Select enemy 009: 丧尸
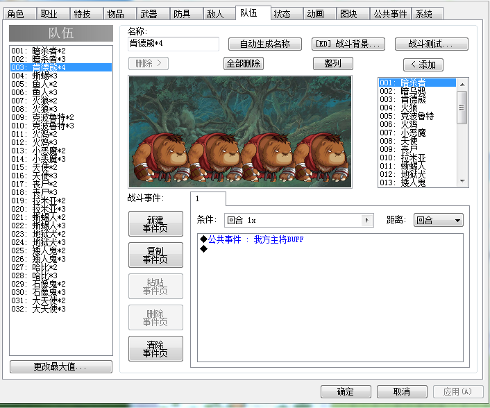This screenshot has width=490, height=408. (417, 149)
